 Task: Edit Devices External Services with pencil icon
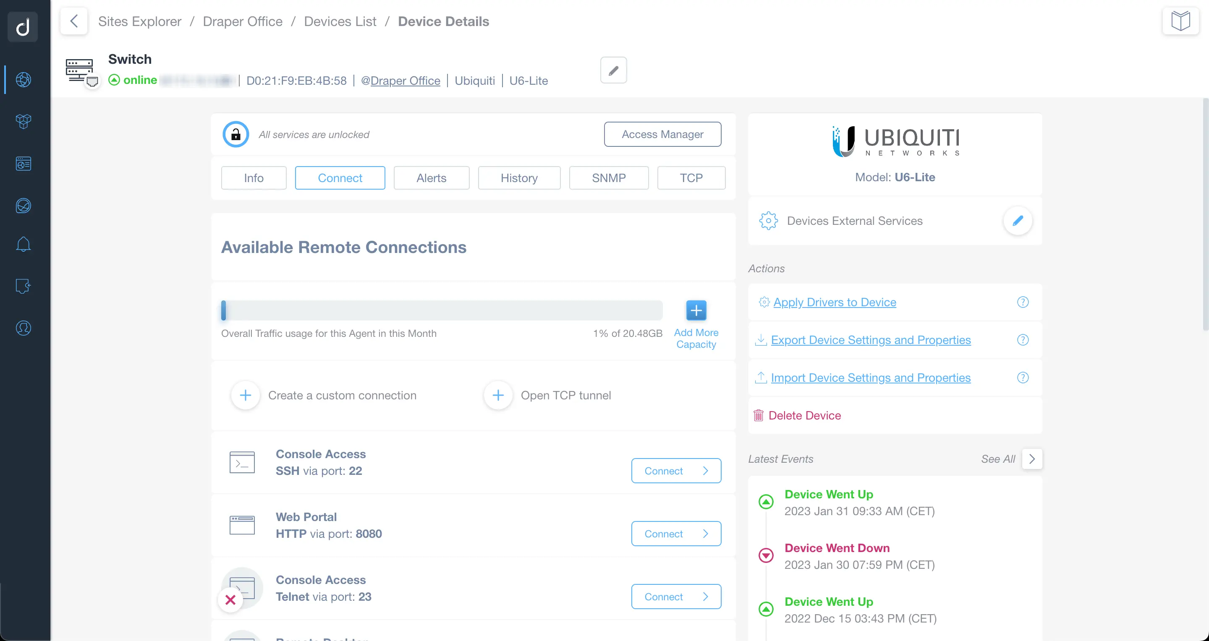pos(1018,220)
